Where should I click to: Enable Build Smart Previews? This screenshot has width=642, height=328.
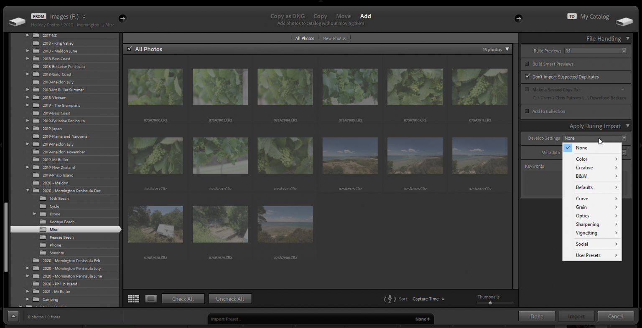[527, 64]
